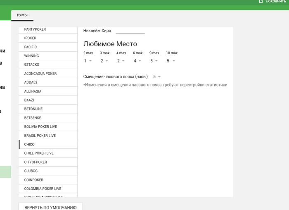Viewport: 289px width, 210px height.
Task: Select BAAZI in the rooms list
Action: click(x=48, y=100)
